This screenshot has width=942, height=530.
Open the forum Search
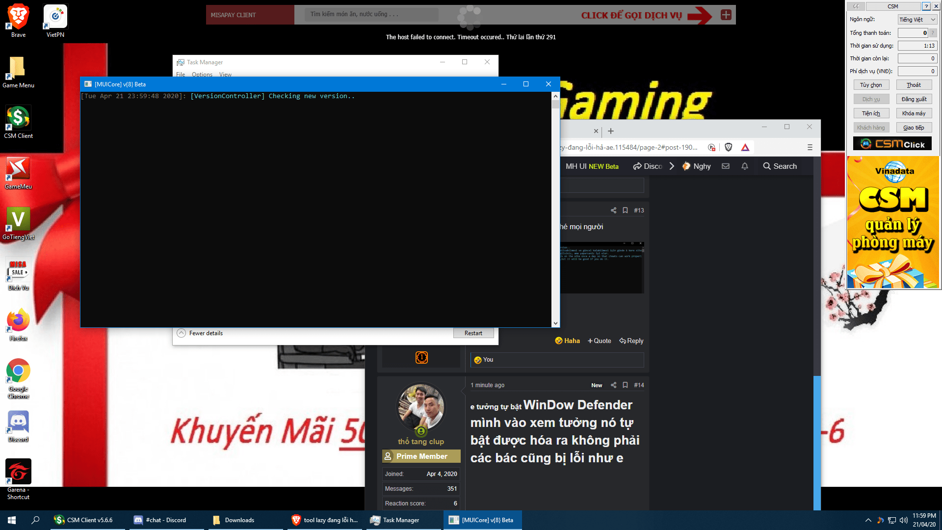pyautogui.click(x=780, y=166)
